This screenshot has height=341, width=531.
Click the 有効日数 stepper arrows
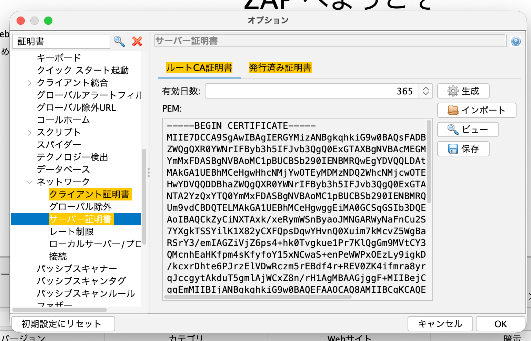coord(426,91)
